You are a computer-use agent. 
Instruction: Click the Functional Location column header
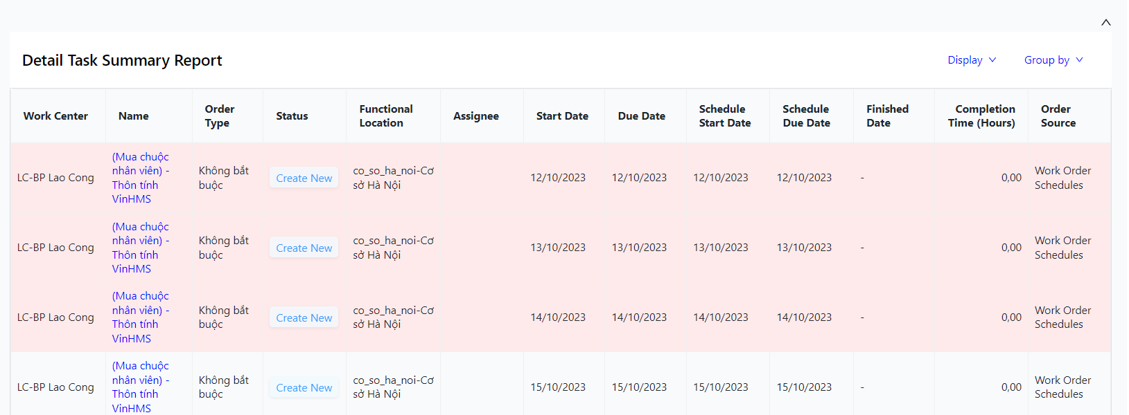coord(386,116)
